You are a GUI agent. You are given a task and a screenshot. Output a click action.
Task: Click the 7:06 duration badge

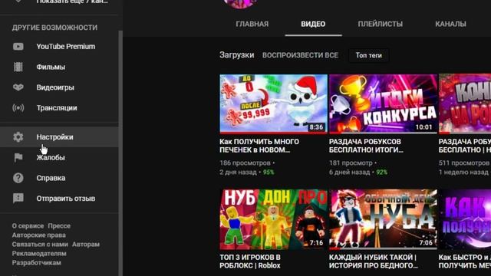[426, 242]
